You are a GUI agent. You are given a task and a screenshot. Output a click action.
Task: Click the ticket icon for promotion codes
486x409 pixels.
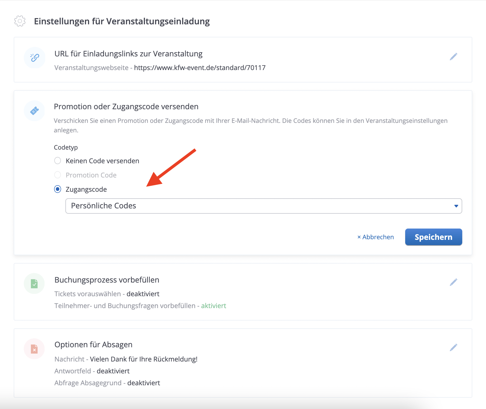(x=35, y=111)
